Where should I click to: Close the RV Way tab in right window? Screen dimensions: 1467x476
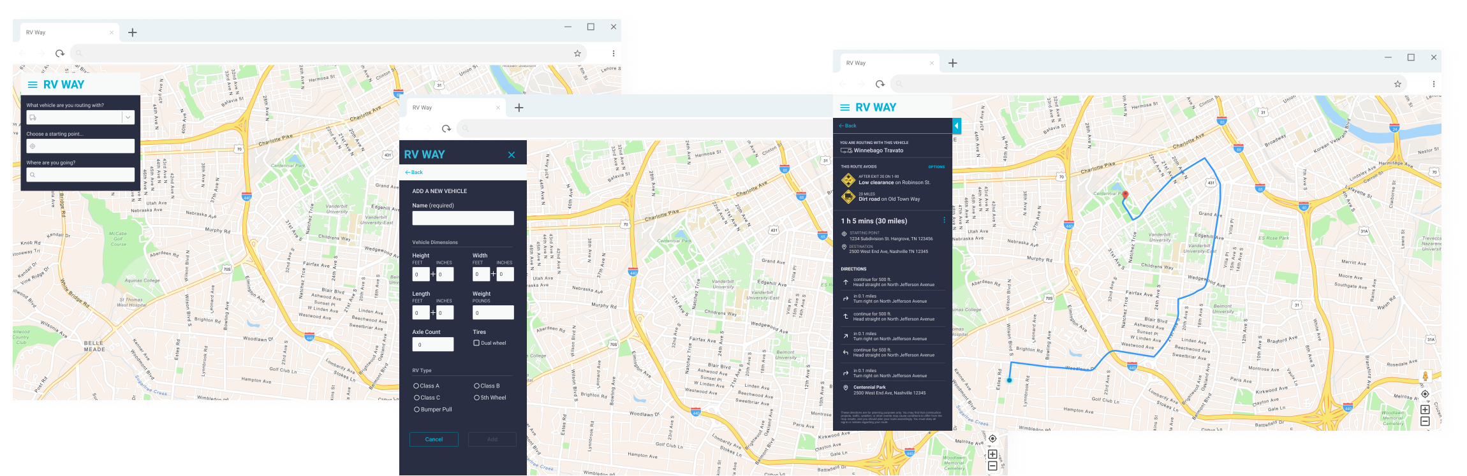click(x=932, y=63)
